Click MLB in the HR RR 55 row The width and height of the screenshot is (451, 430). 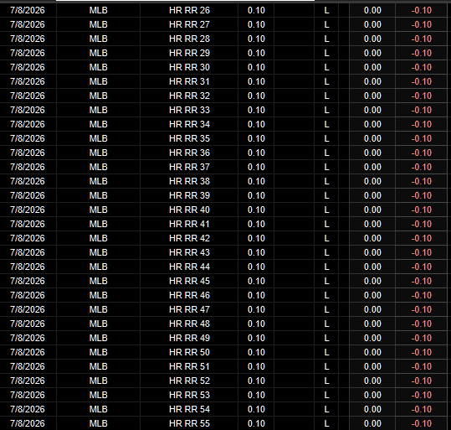[99, 423]
